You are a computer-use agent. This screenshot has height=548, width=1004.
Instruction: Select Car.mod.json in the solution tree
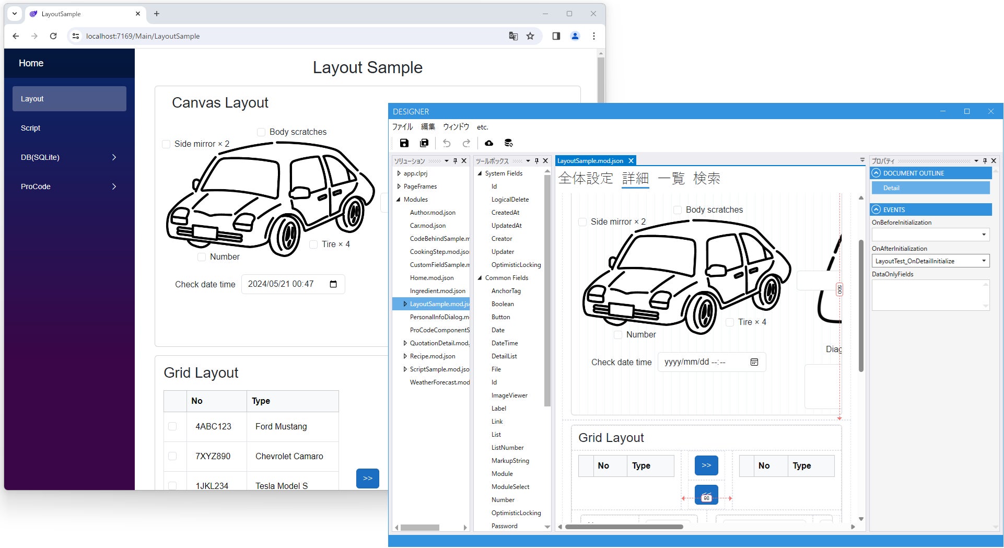(427, 226)
